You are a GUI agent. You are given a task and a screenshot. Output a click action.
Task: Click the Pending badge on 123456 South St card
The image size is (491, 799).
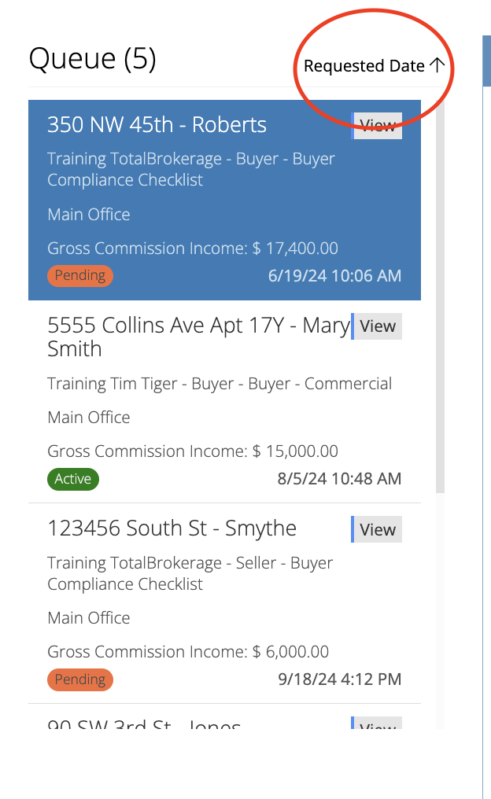pos(80,679)
